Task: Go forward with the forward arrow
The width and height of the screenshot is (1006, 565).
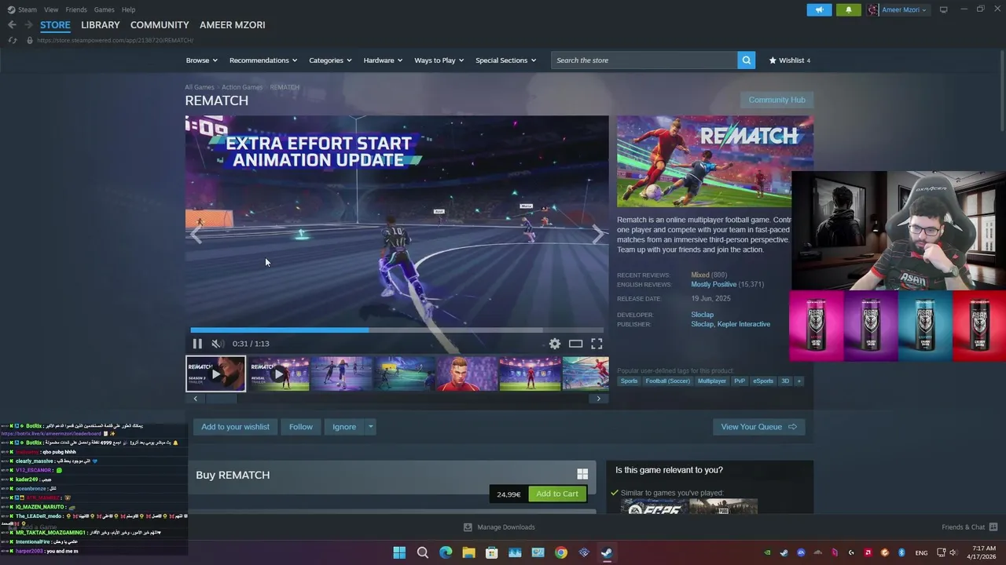Action: coord(29,25)
